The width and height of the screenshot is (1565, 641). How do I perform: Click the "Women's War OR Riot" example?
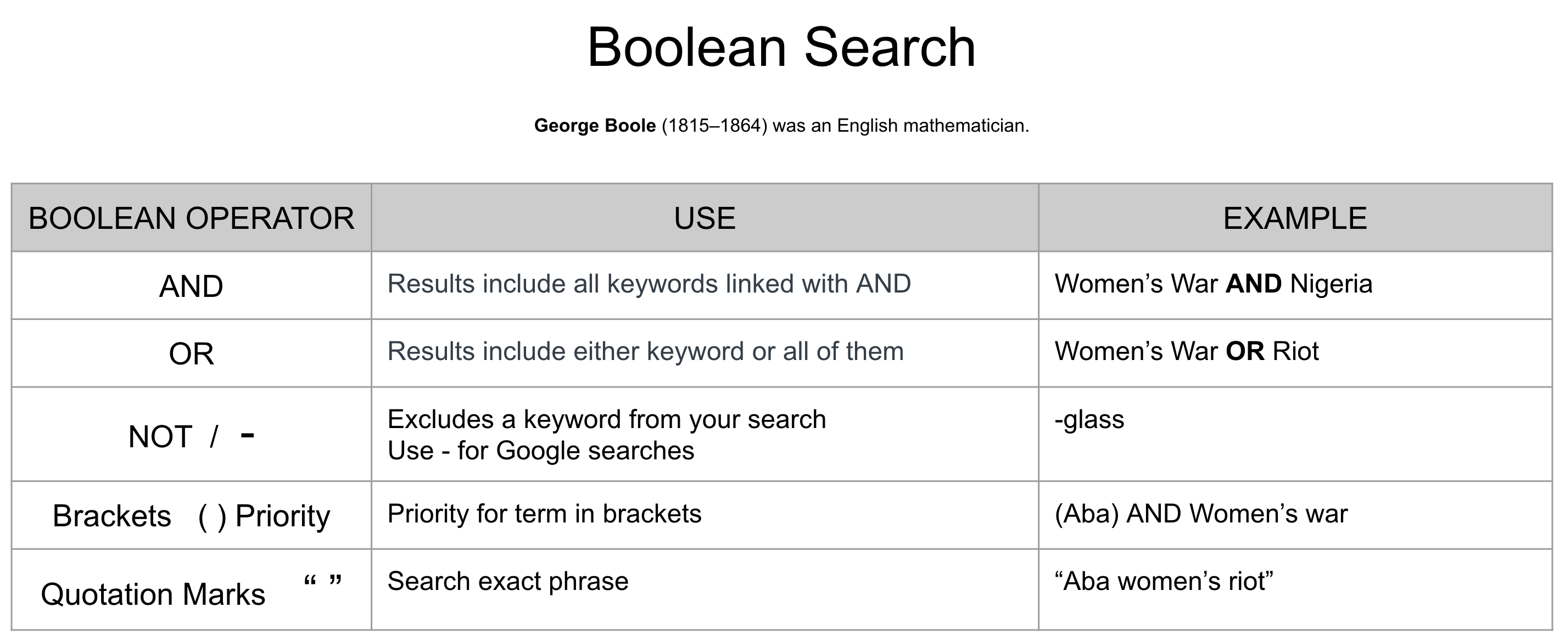pyautogui.click(x=1187, y=351)
